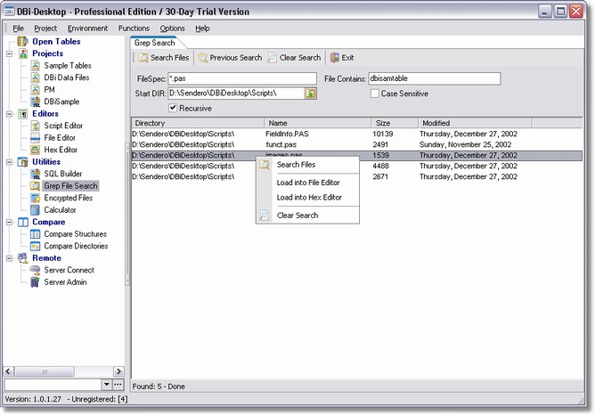This screenshot has height=415, width=595.
Task: Collapse the Projects tree node
Action: (x=9, y=53)
